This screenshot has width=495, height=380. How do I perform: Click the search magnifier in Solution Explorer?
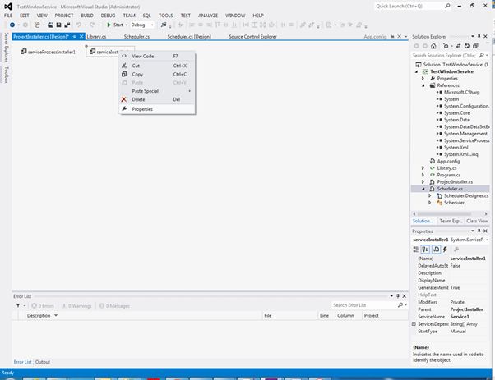[x=481, y=56]
